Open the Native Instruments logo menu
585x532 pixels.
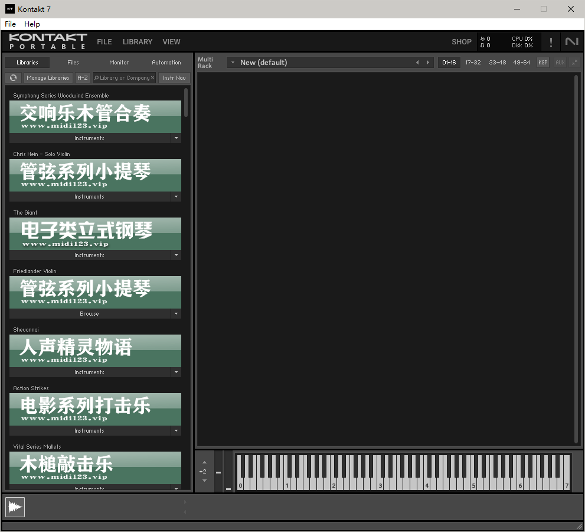click(x=572, y=41)
